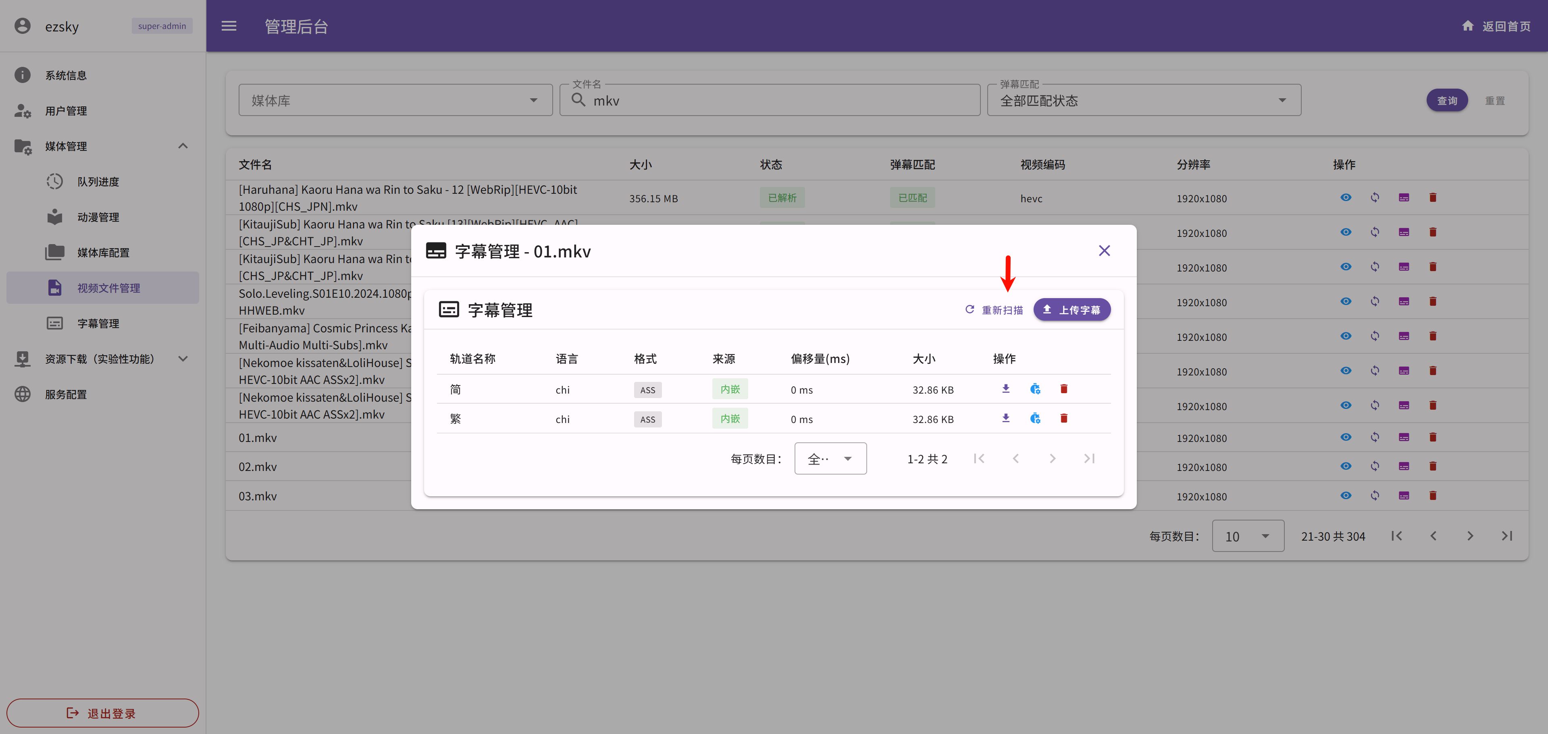Open the 媒体库 library dropdown
The height and width of the screenshot is (734, 1548).
pyautogui.click(x=395, y=100)
